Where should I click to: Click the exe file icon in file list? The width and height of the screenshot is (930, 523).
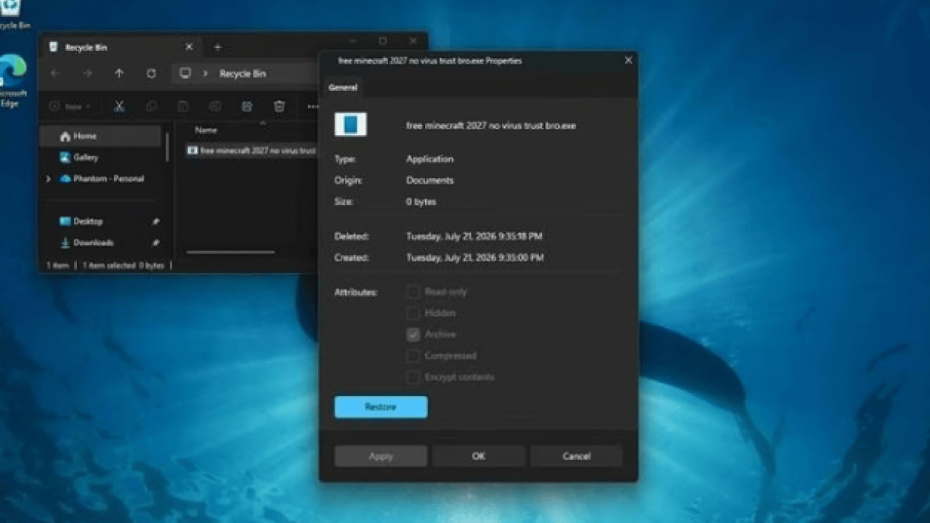point(193,151)
